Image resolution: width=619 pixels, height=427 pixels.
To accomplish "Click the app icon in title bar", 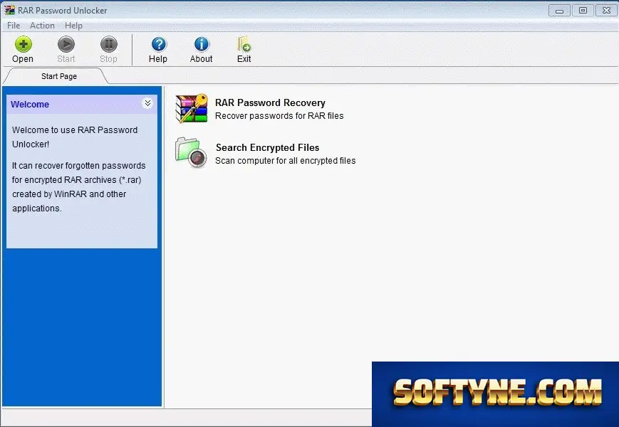I will click(x=9, y=10).
